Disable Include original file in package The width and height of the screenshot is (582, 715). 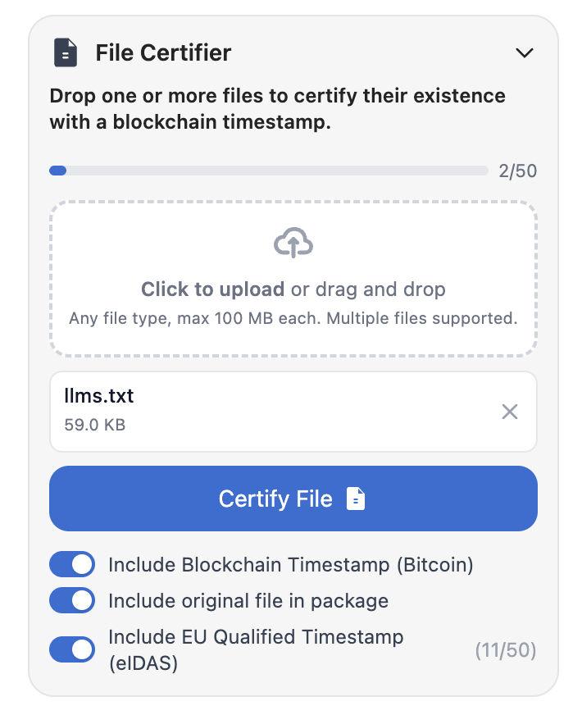coord(72,600)
